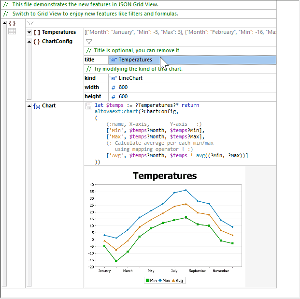Expand the Temperatures array arrow

coord(29,32)
